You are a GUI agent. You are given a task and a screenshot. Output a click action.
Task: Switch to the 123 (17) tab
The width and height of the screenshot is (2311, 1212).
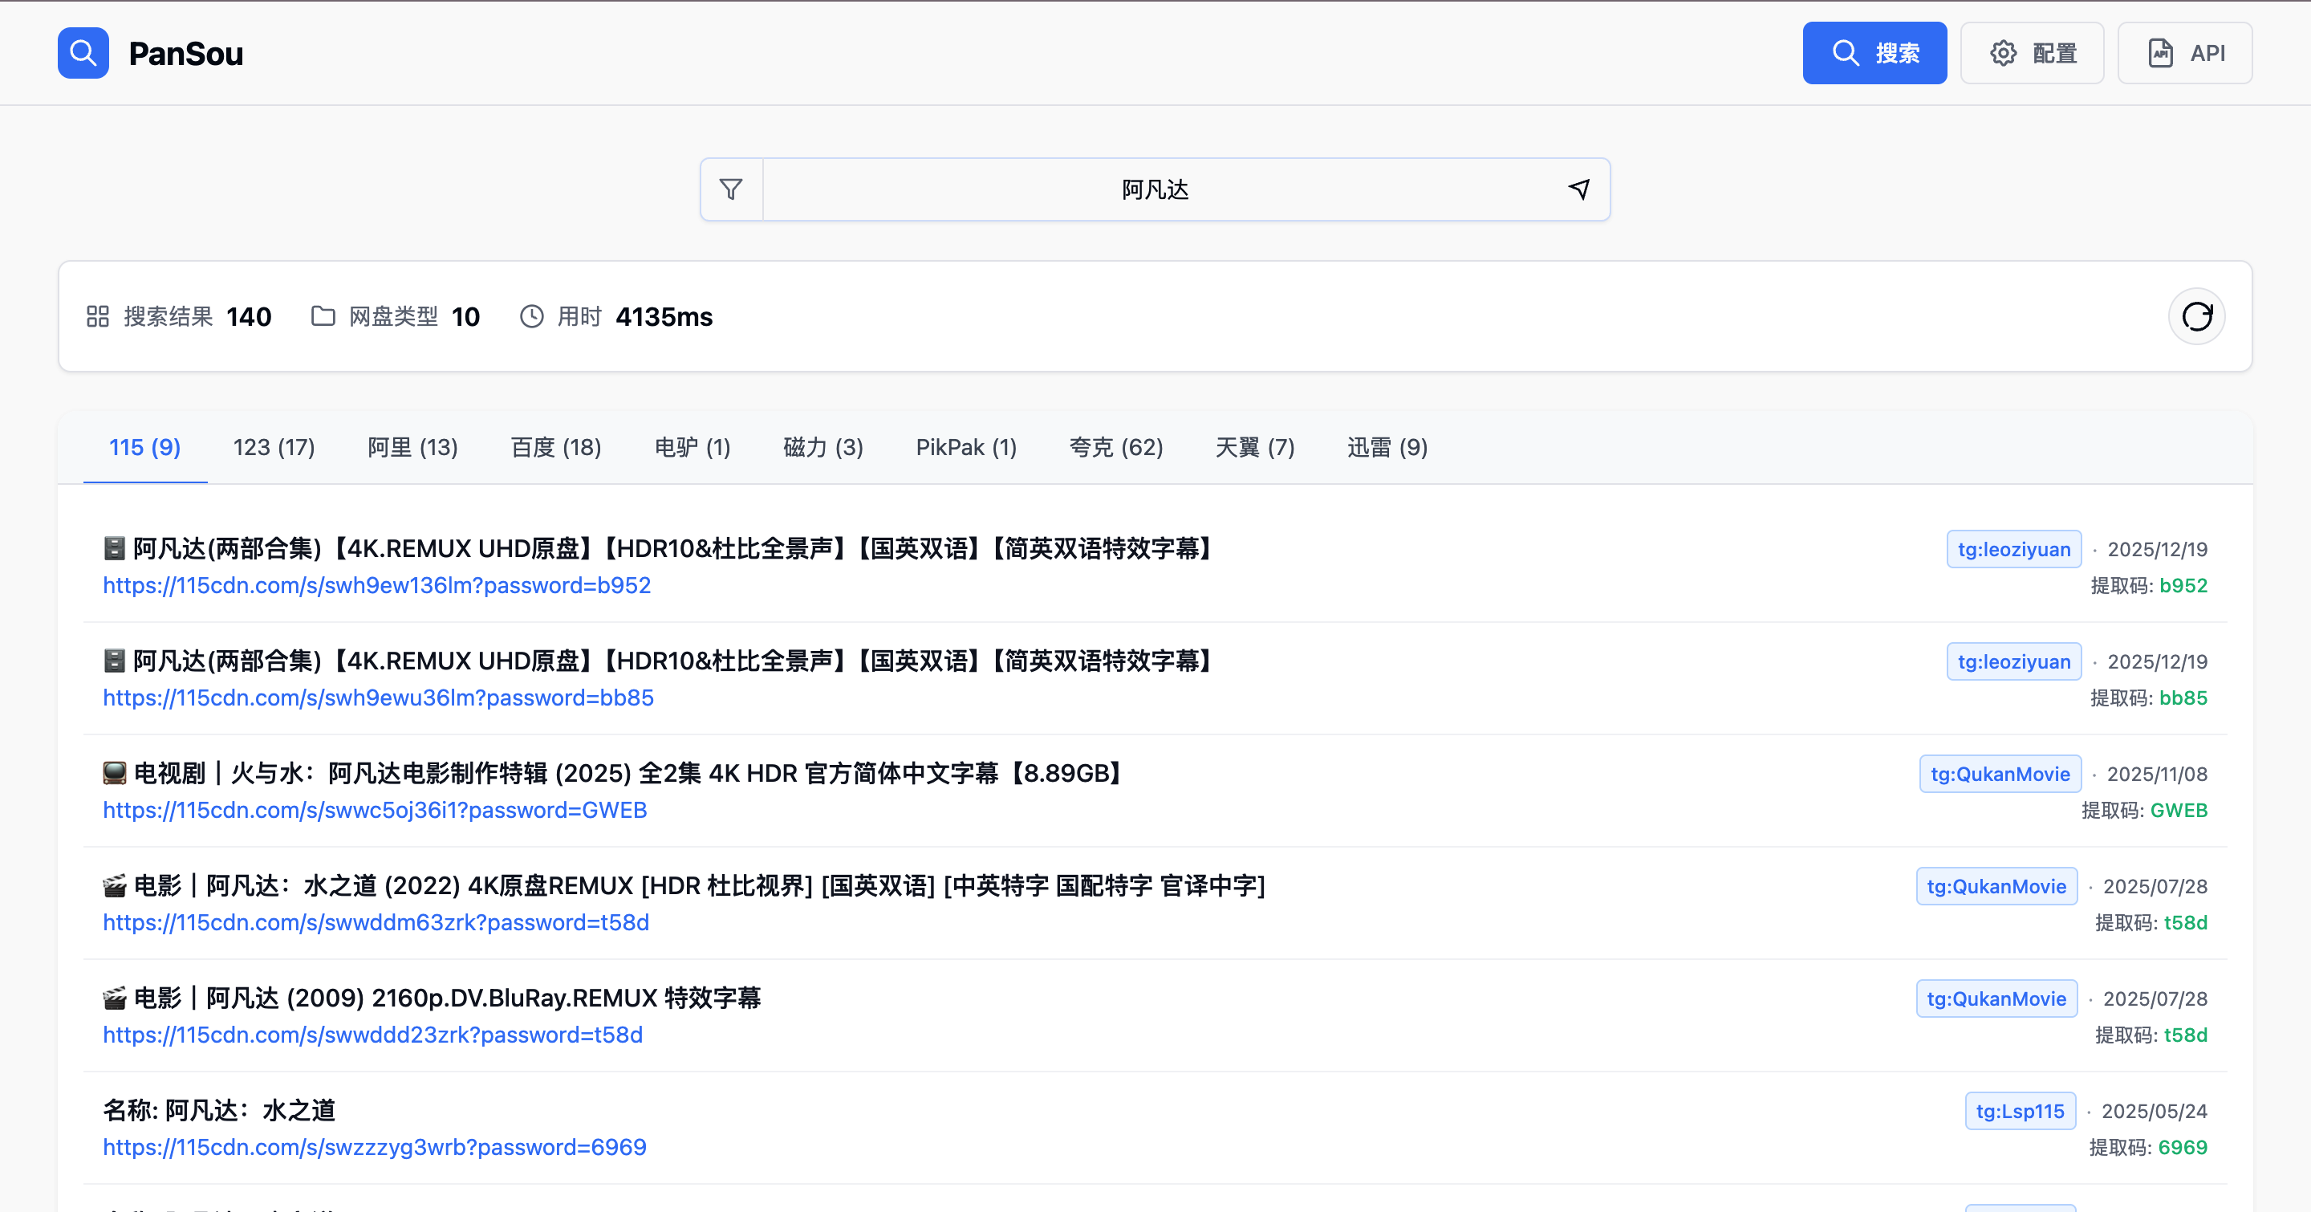coord(274,447)
